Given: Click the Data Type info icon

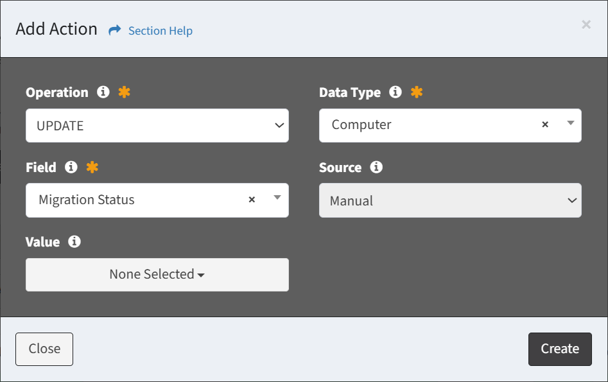Looking at the screenshot, I should [395, 92].
